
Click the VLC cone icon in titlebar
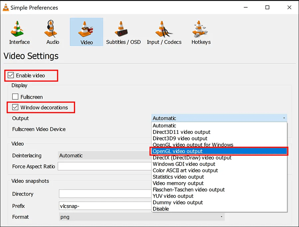pos(5,7)
